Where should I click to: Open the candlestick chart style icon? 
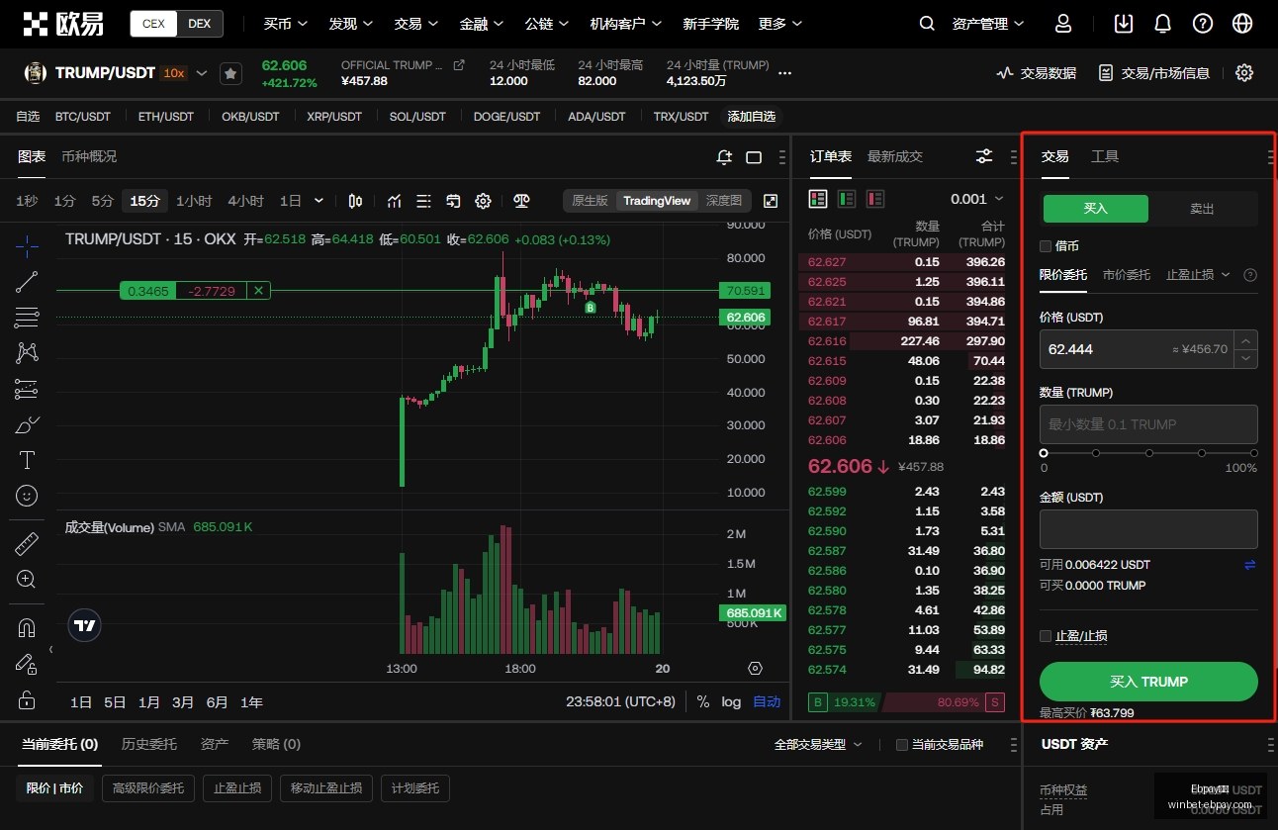coord(355,201)
